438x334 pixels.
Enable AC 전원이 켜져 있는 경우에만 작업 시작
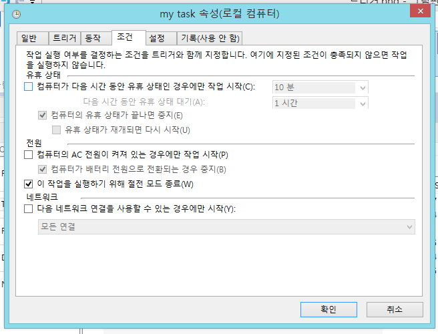pos(28,155)
